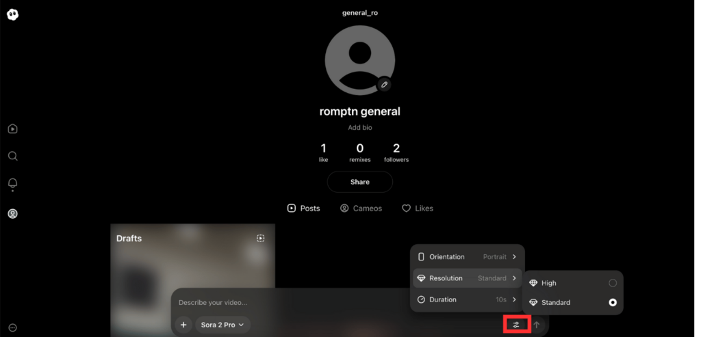Viewport: 701px width, 337px height.
Task: Open the Resolution menu entry
Action: click(x=467, y=278)
